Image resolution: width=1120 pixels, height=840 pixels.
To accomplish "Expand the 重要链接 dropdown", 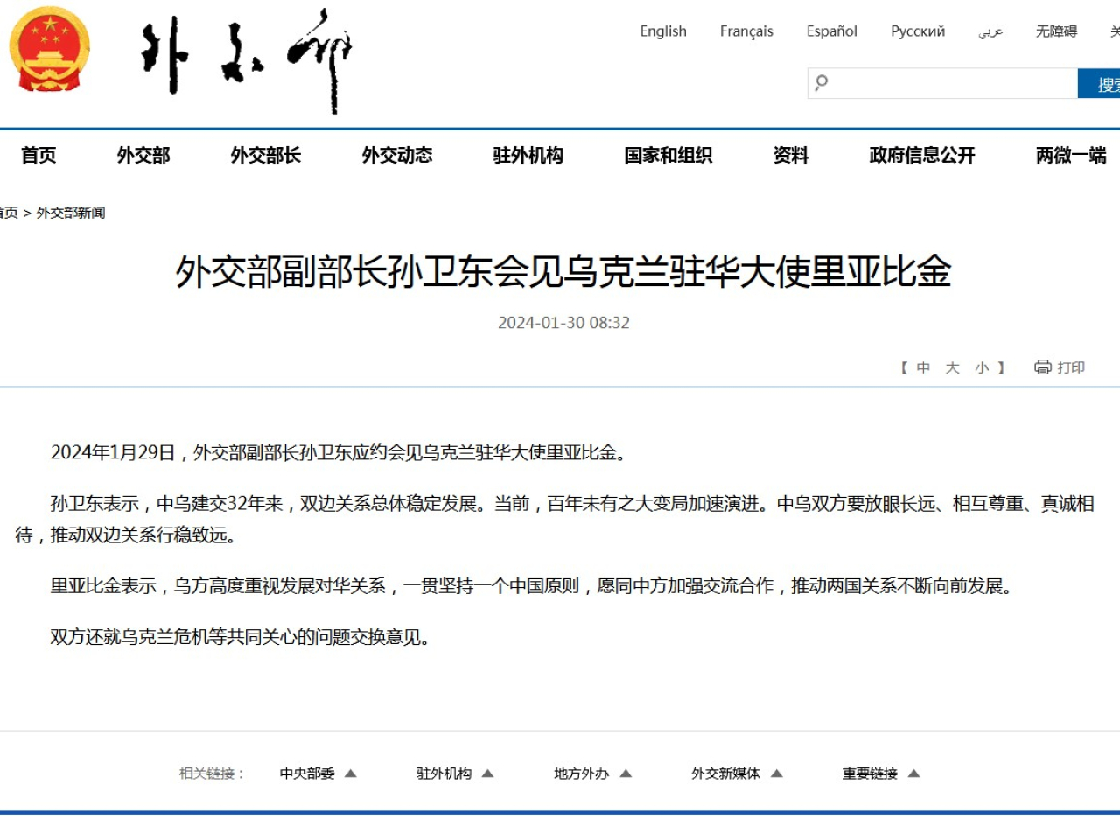I will point(880,773).
